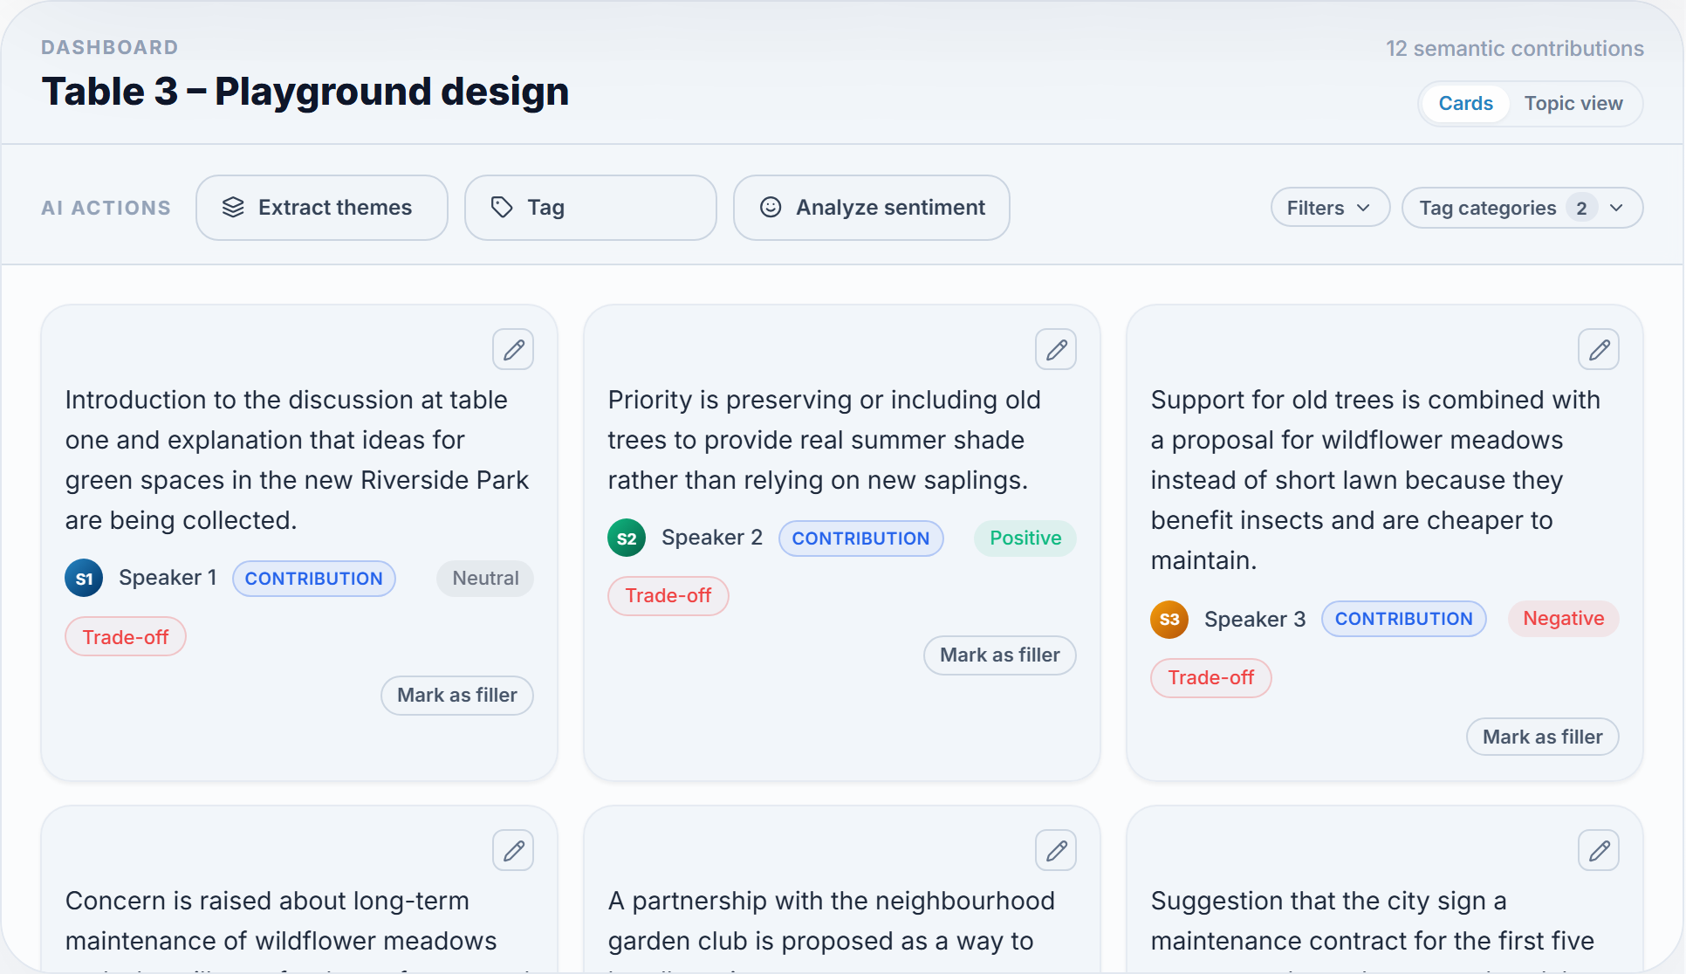Mark Speaker 2's card as filler
Screen dimensions: 1686x974
[1000, 655]
